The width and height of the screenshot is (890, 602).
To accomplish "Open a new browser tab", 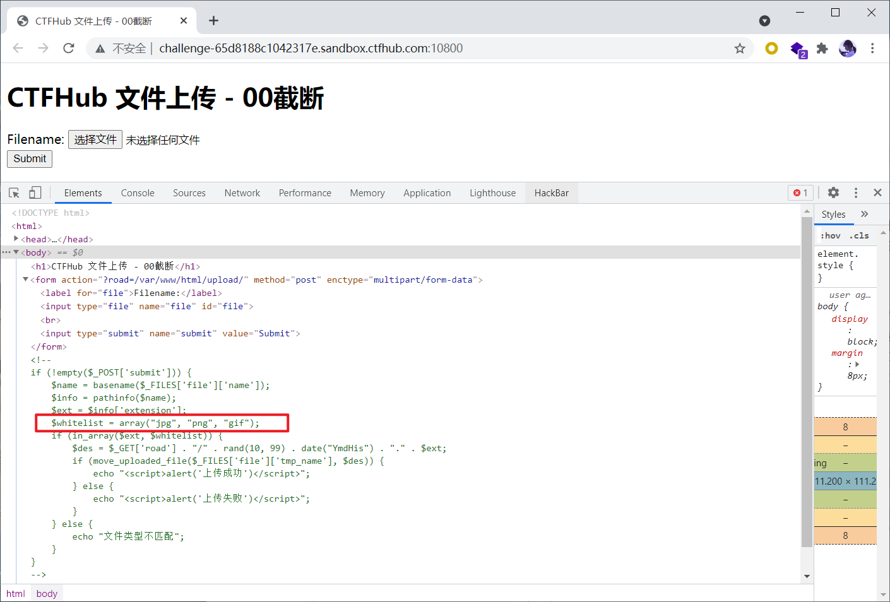I will 214,21.
